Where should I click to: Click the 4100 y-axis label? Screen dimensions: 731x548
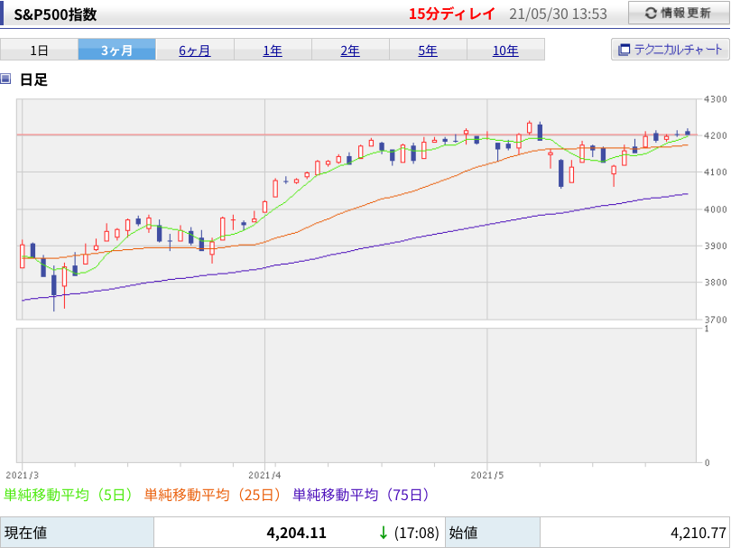coord(715,172)
